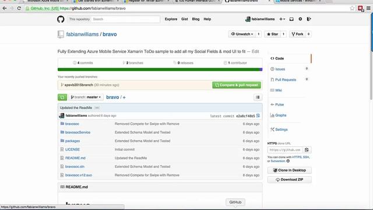Open account settings gear icon in header
The width and height of the screenshot is (373, 210).
(300, 19)
